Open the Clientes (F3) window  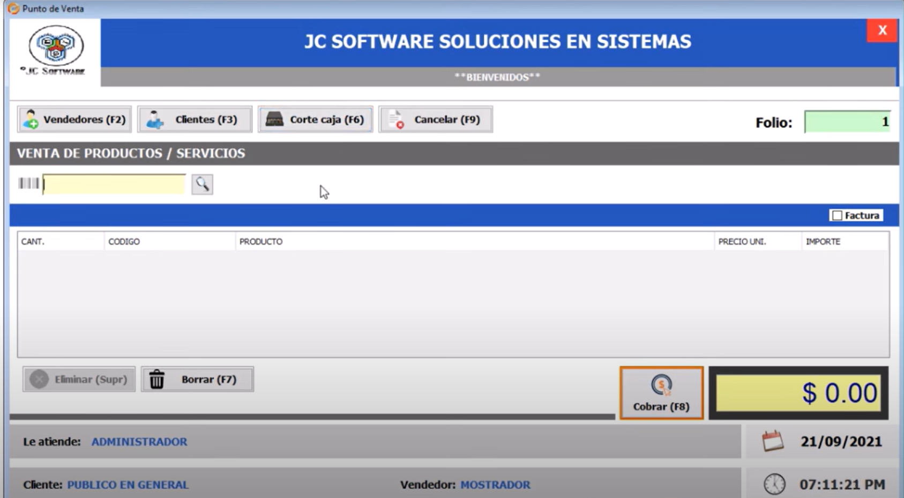pyautogui.click(x=195, y=119)
